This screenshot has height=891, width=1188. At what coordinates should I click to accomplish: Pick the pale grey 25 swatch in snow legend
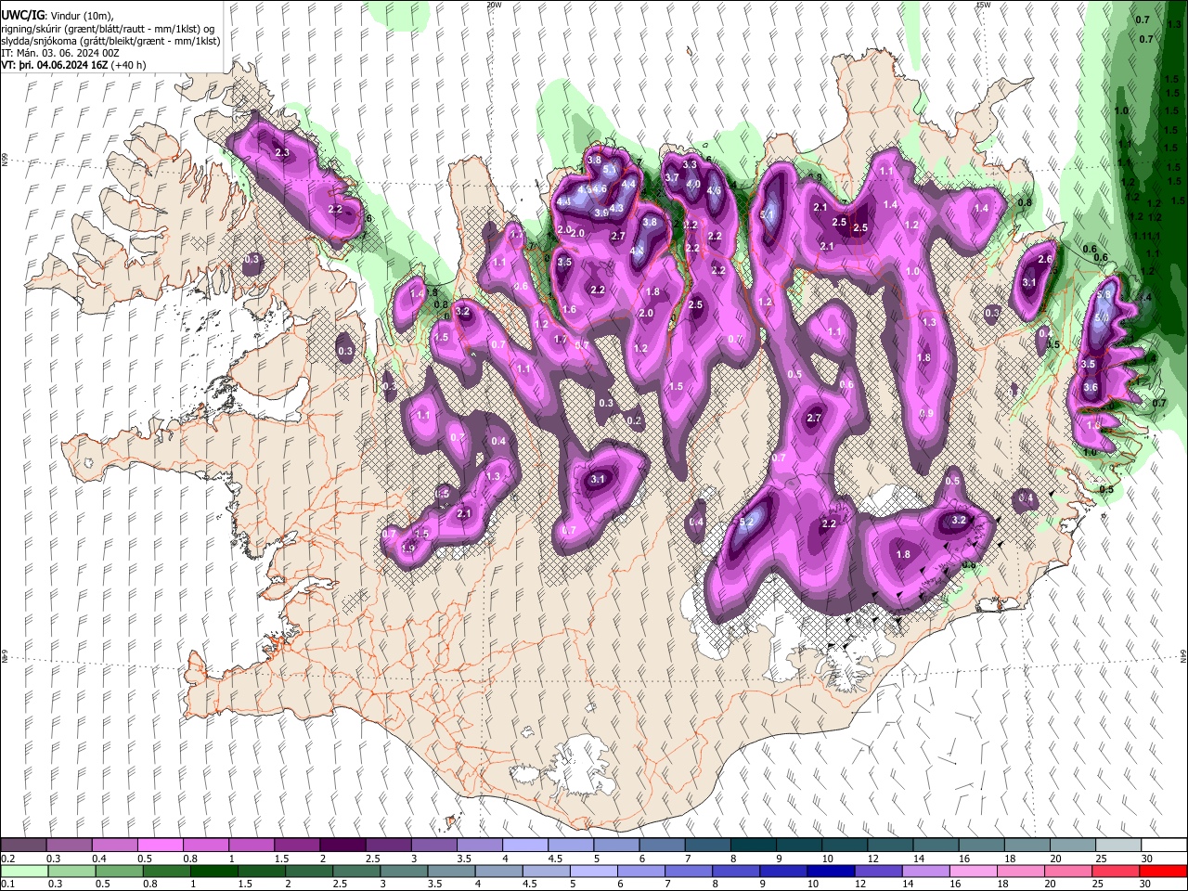(1118, 846)
